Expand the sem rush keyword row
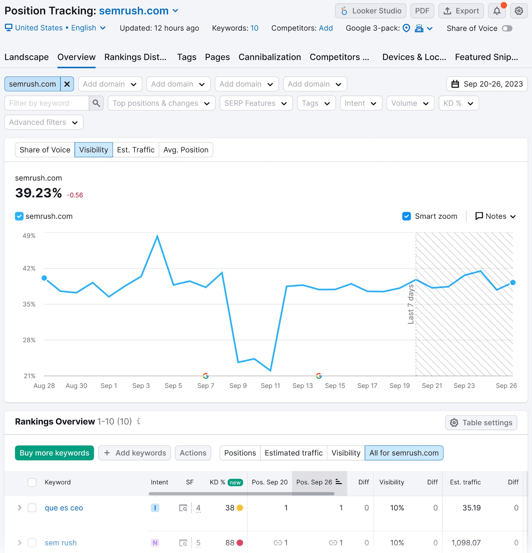This screenshot has width=532, height=553. 20,543
